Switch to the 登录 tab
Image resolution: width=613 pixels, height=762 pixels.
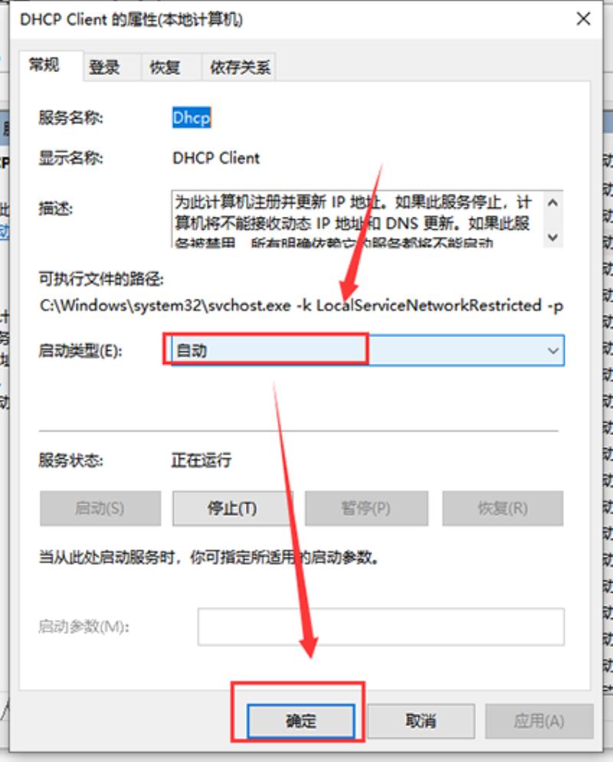tap(104, 67)
